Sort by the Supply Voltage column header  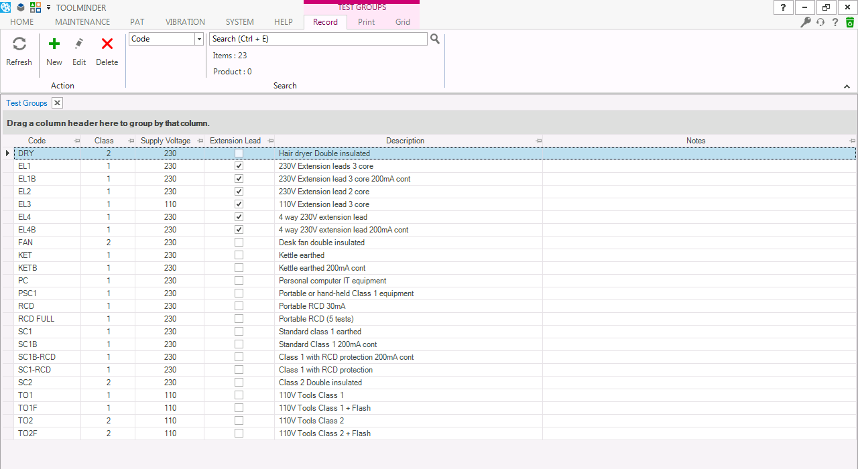pos(166,141)
